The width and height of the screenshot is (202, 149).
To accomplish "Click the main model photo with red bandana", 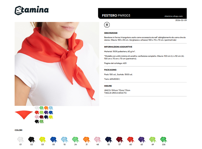I will pos(57,64).
